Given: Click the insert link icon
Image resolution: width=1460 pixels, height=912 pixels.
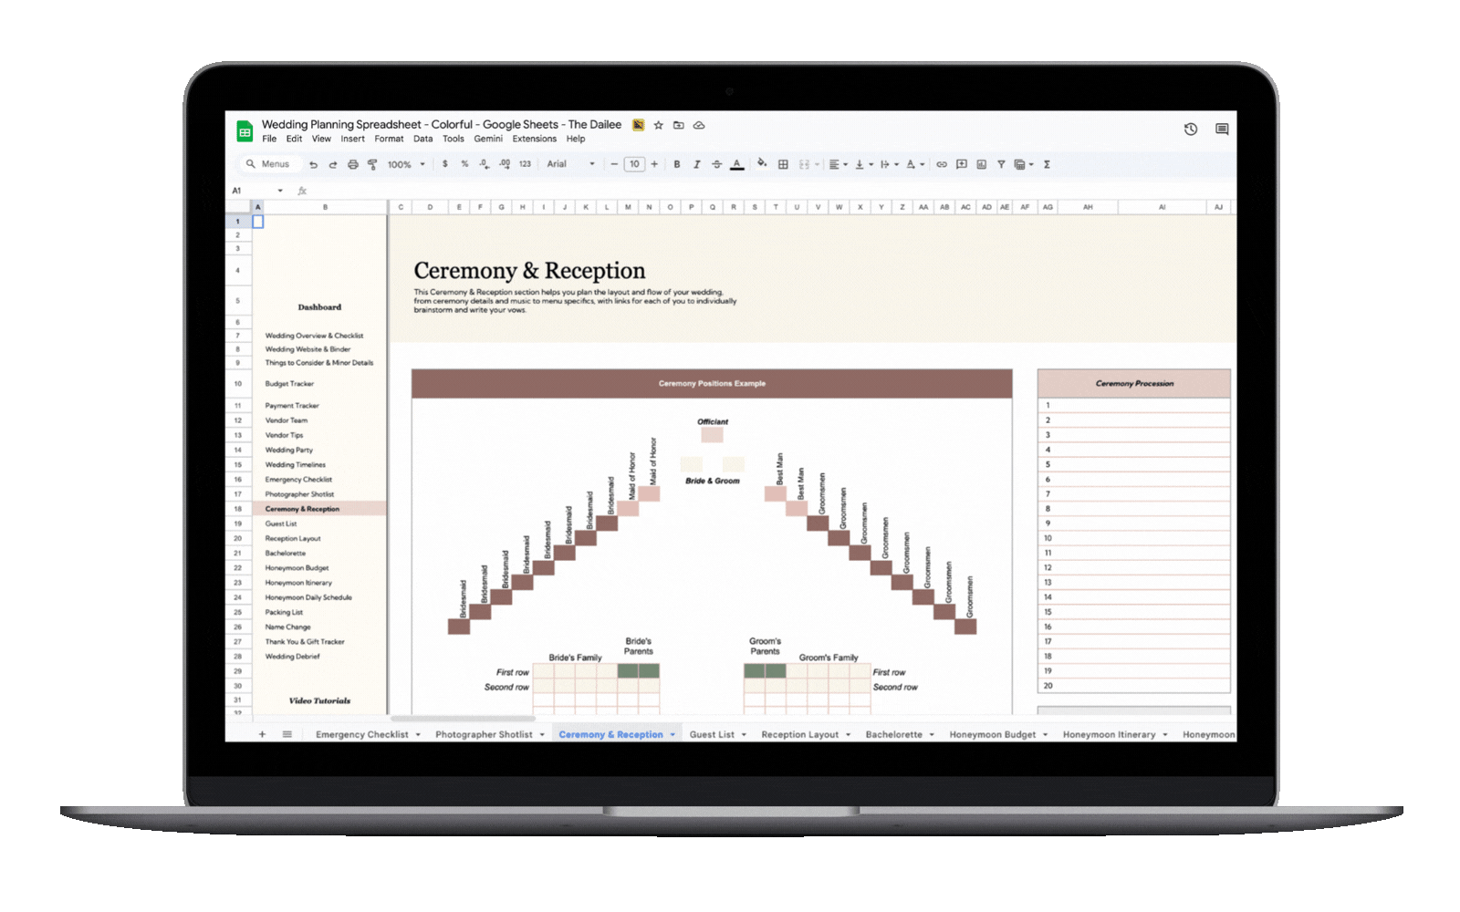Looking at the screenshot, I should pos(941,165).
